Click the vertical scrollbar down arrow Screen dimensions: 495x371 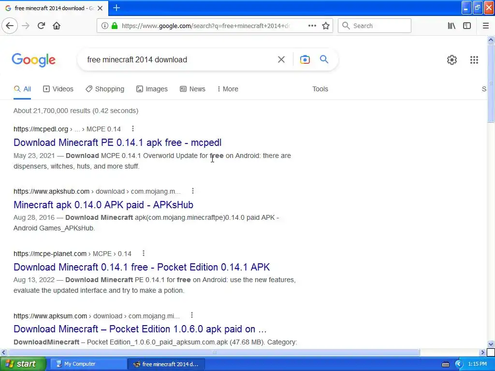(491, 344)
